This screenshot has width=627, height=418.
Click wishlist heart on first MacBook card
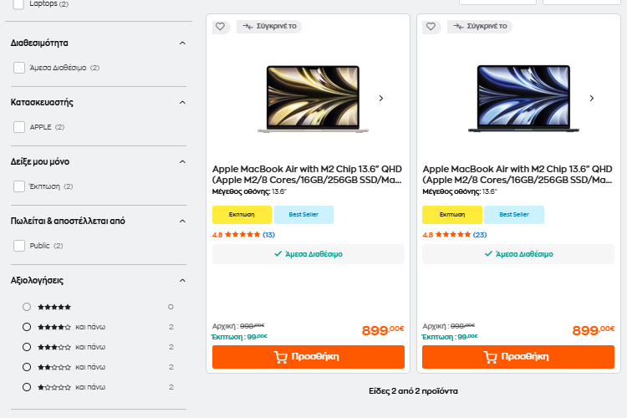pos(220,27)
